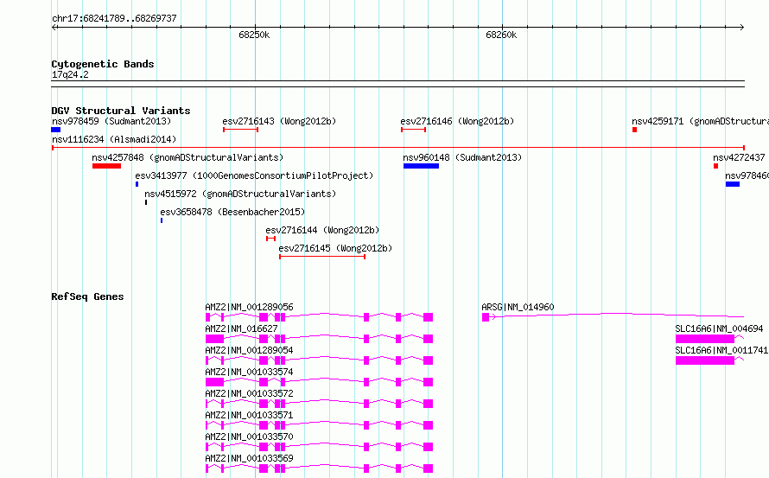Select the ARSG first exon box
Viewport: 769px width, 478px height.
(x=486, y=317)
